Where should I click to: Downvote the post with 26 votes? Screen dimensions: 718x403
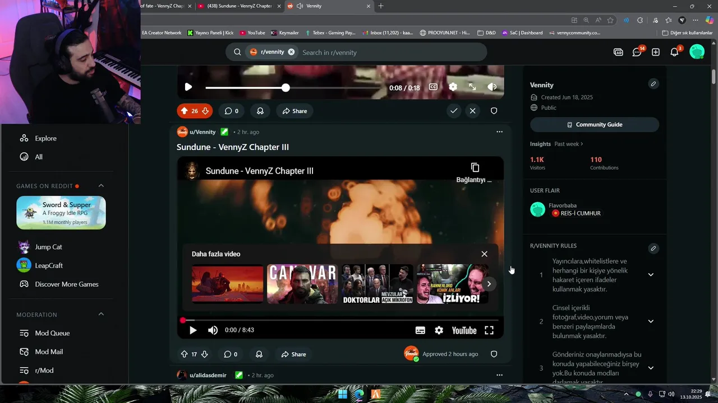(x=205, y=111)
